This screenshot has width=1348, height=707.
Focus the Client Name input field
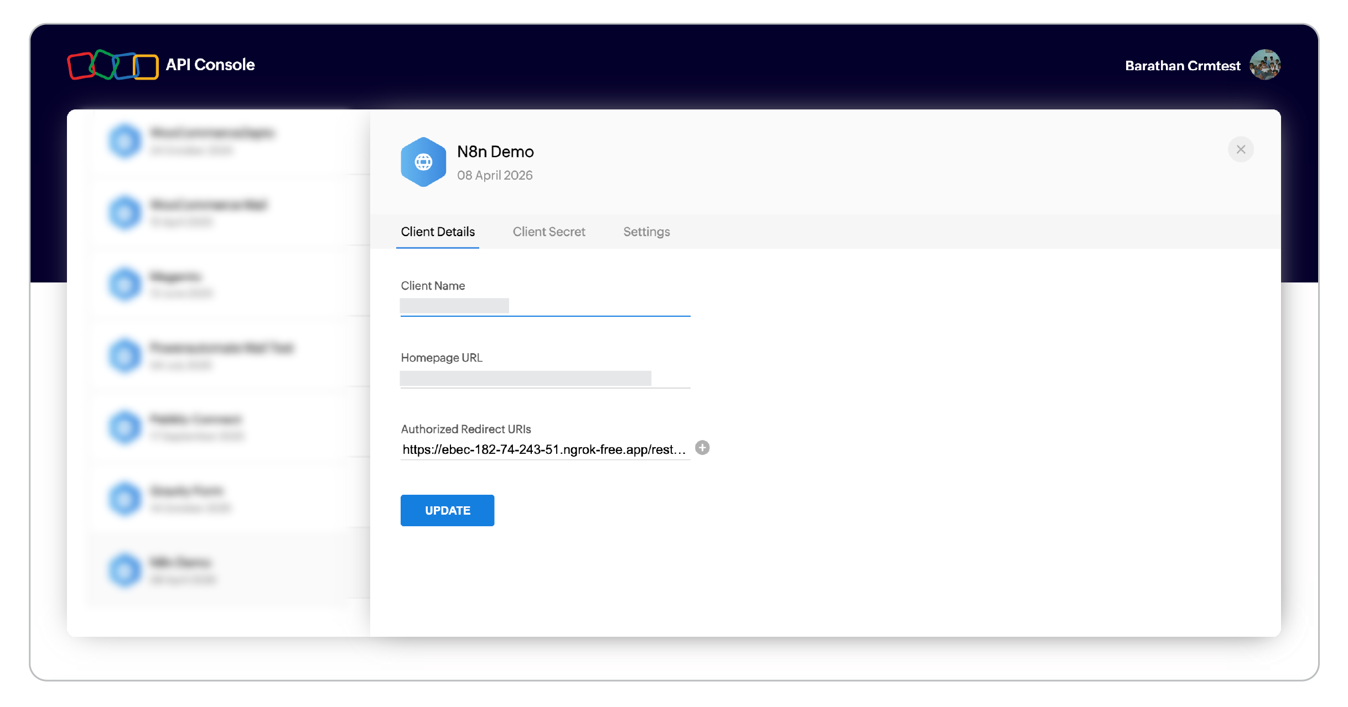545,306
